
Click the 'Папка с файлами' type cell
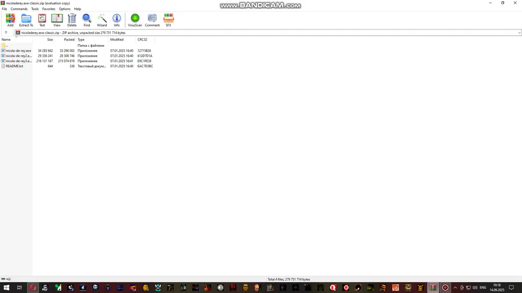pyautogui.click(x=91, y=46)
